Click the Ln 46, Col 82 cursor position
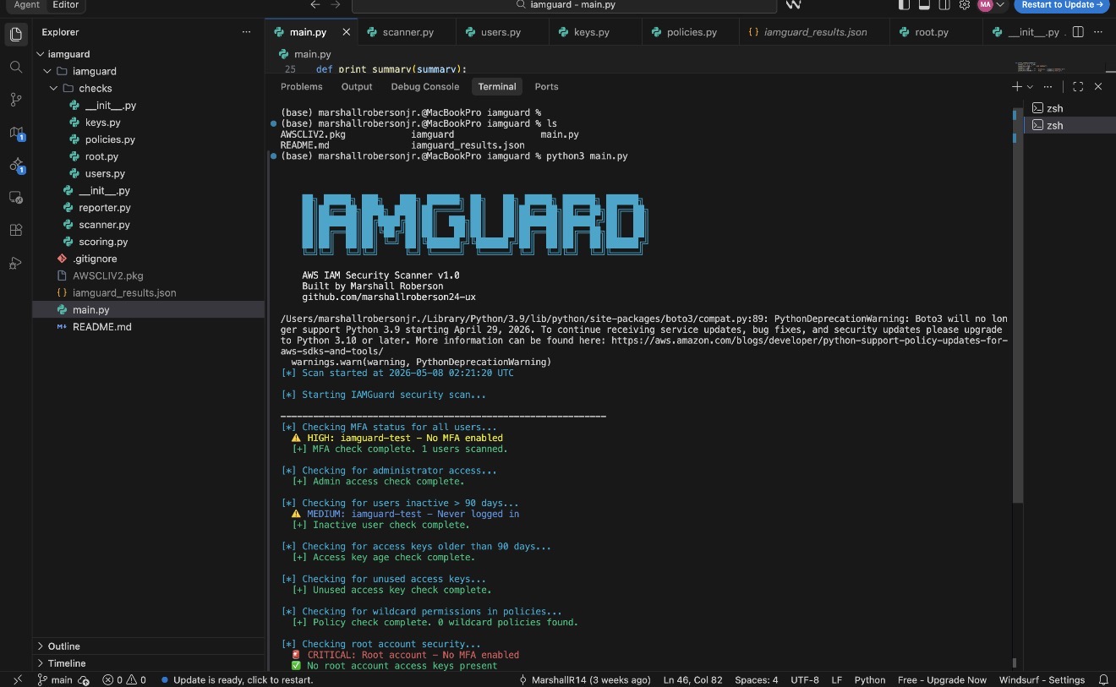 (x=692, y=679)
